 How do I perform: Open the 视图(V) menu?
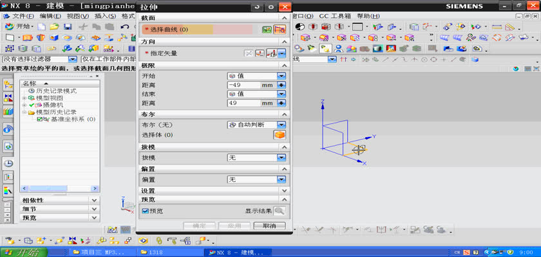click(78, 16)
